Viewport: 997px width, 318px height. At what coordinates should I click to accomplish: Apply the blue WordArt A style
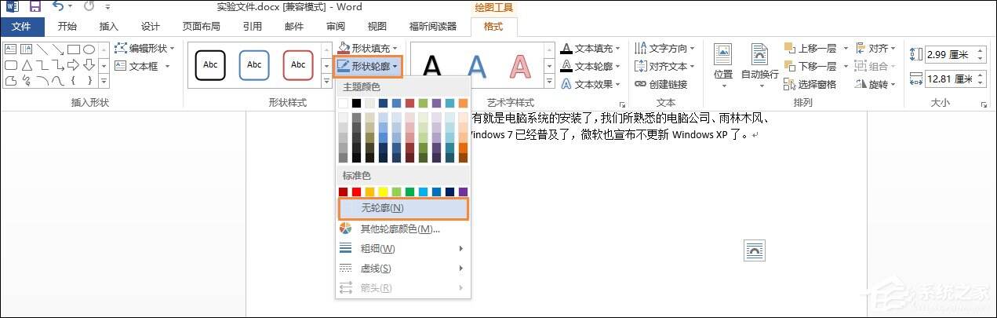[x=476, y=67]
